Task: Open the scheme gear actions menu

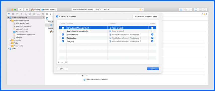Action: [x=66, y=62]
